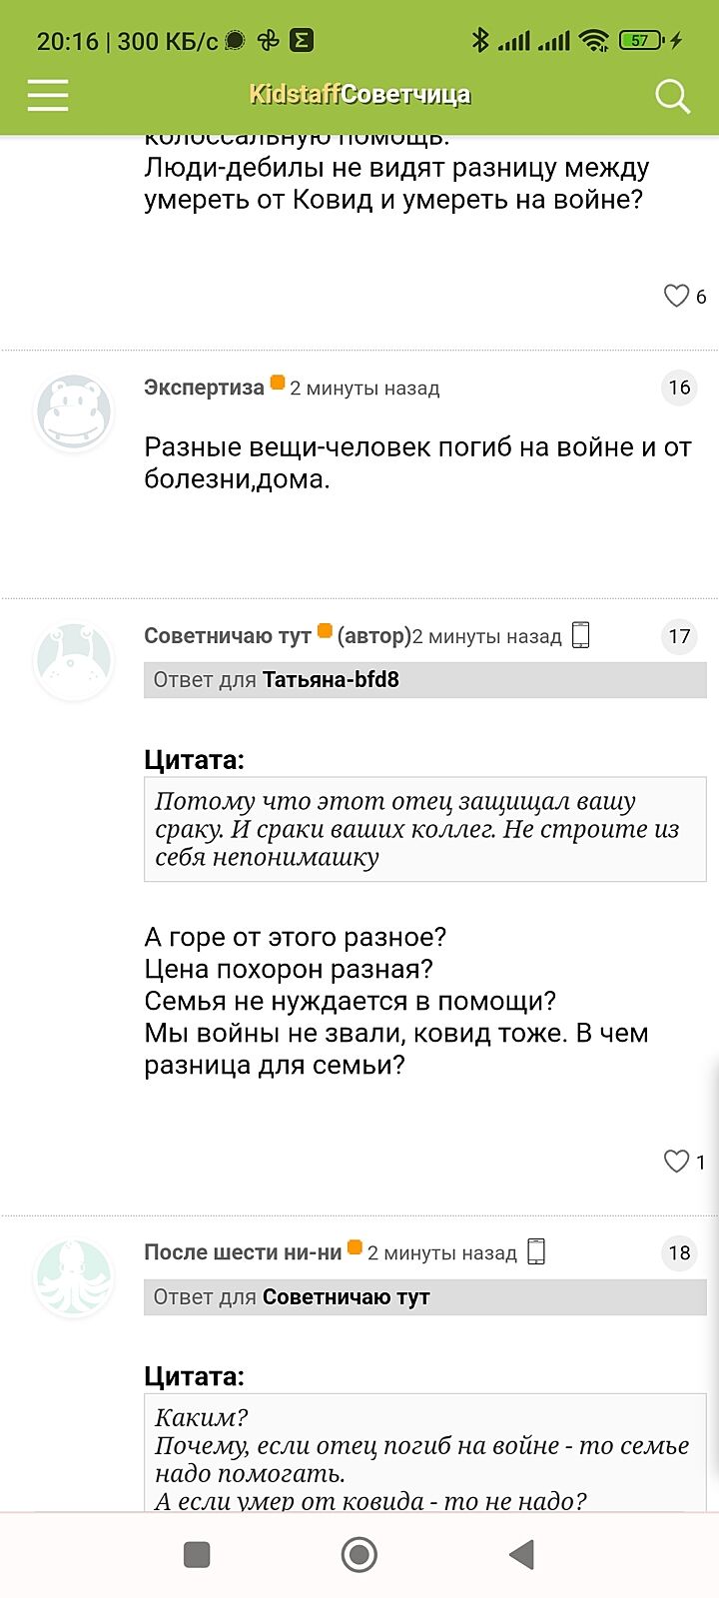Tap Android home navigation button
This screenshot has height=1598, width=719.
coord(359,1554)
